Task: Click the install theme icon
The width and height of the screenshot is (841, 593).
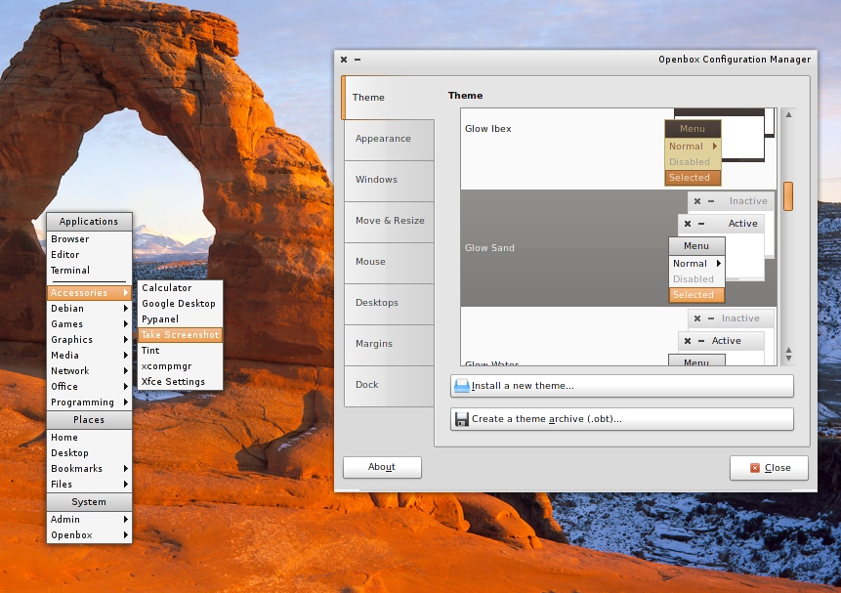Action: tap(461, 386)
